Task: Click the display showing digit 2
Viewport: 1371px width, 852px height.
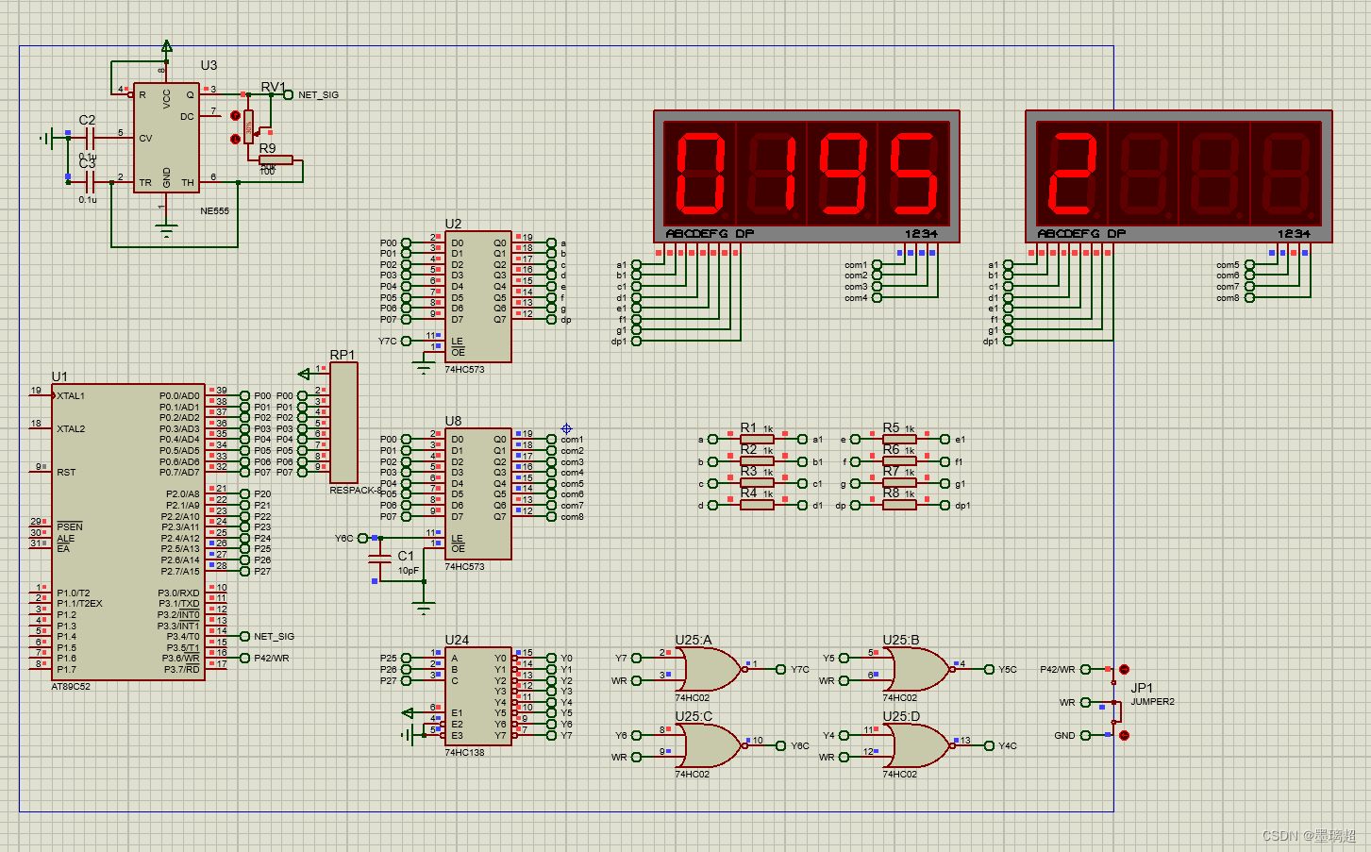Action: click(x=1179, y=176)
